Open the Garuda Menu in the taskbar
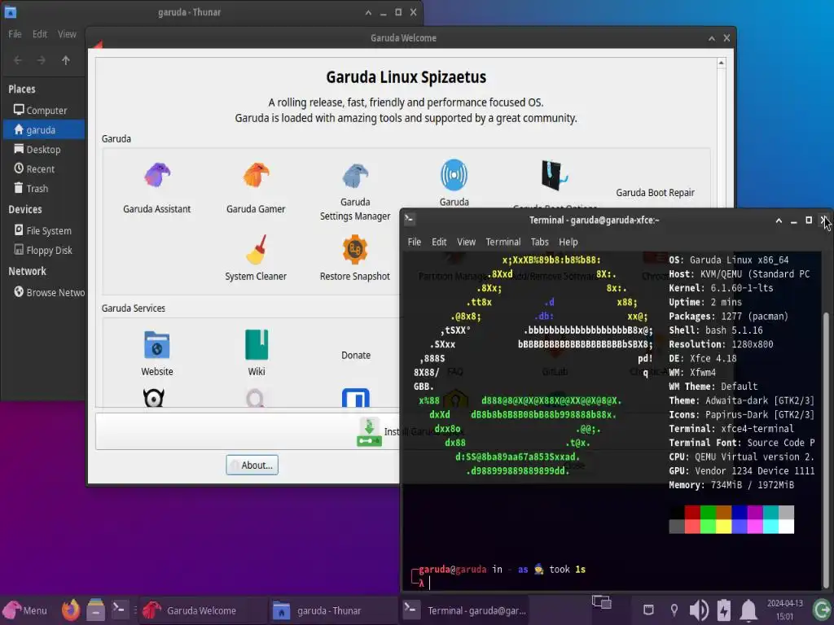Screen dimensions: 834x625 click(x=25, y=610)
